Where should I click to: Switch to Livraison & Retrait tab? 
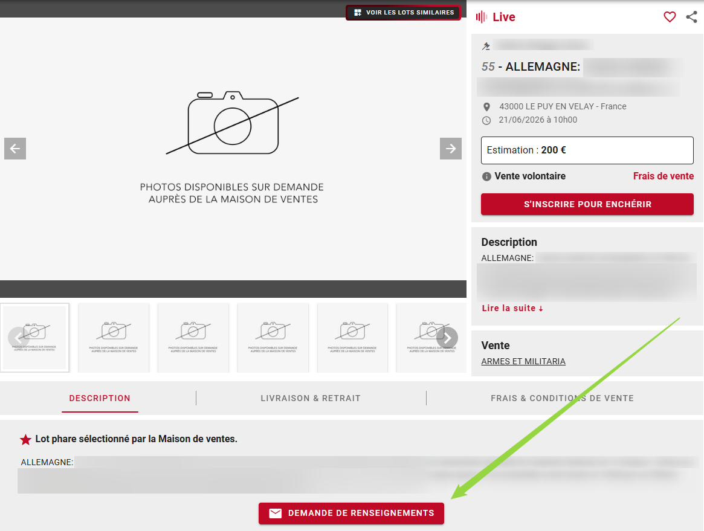point(311,398)
